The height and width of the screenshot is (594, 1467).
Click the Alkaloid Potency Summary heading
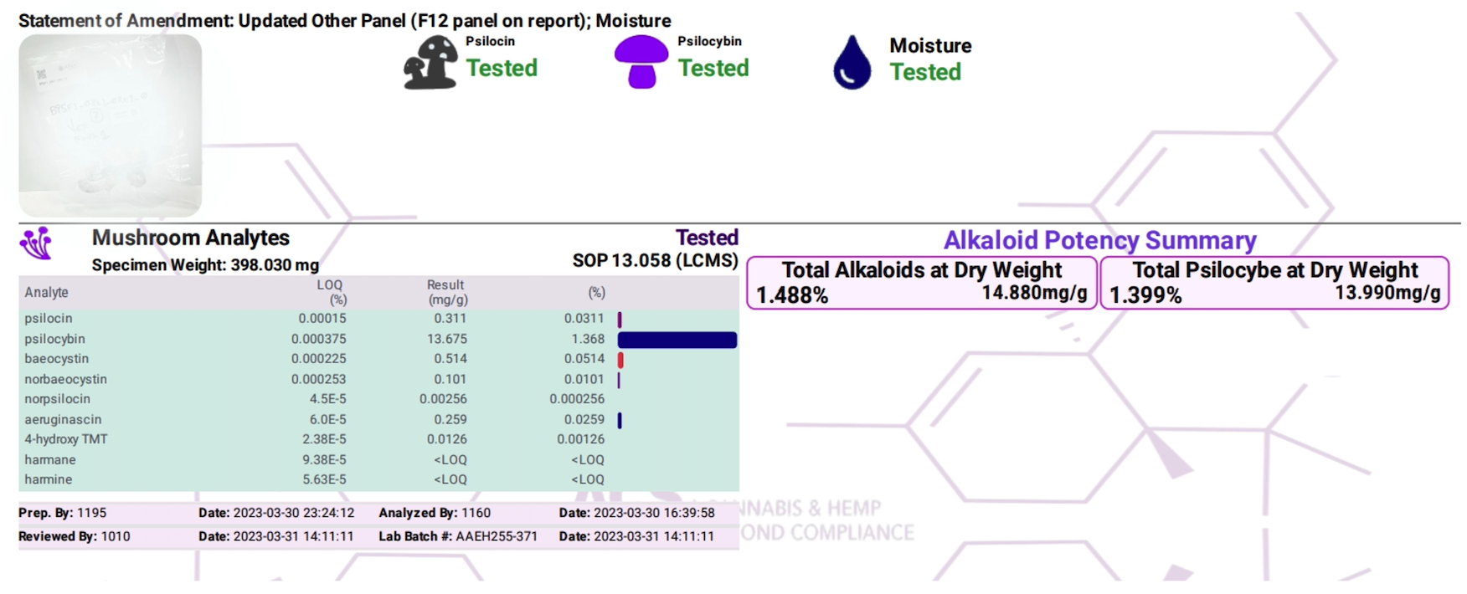pos(1099,241)
